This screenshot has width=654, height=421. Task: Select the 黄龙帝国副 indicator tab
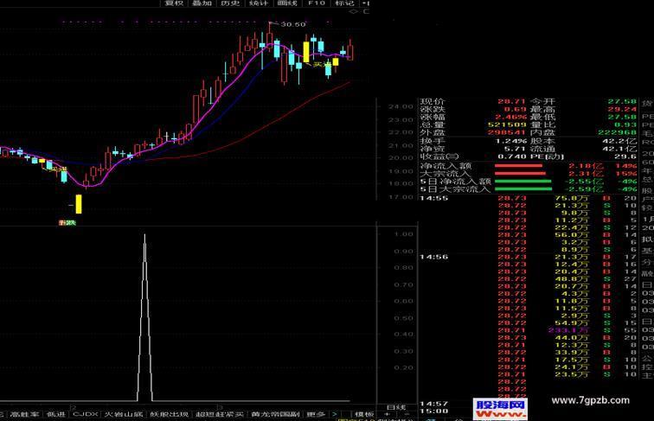point(275,414)
